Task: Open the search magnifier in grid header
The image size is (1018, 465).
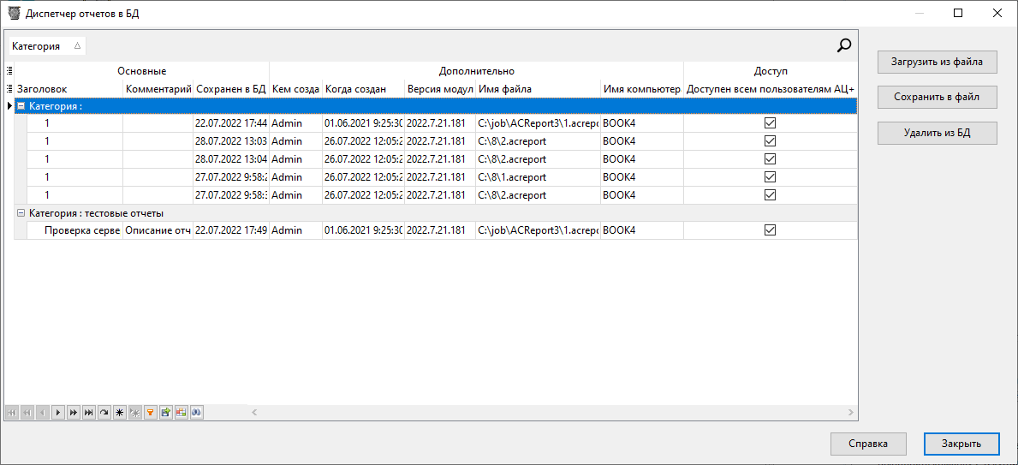Action: 843,46
